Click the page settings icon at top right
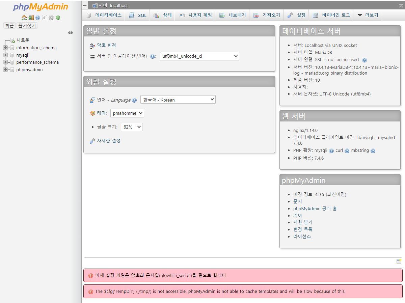405x303 pixels. [x=400, y=5]
